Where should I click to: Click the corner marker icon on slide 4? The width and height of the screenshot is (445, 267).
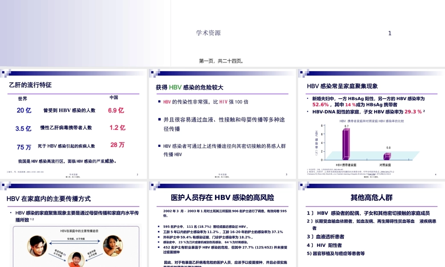[302, 73]
